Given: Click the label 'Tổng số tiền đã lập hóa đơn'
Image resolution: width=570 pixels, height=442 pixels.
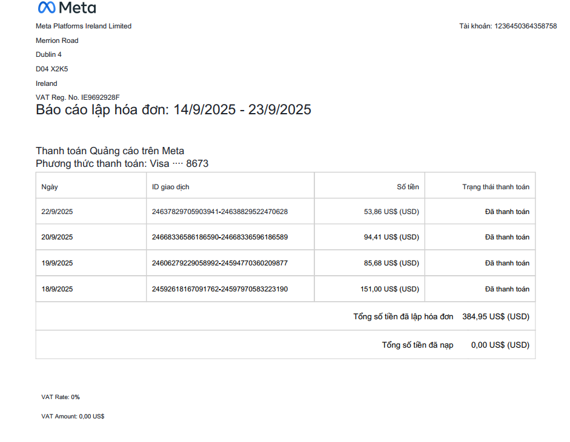Looking at the screenshot, I should [403, 316].
